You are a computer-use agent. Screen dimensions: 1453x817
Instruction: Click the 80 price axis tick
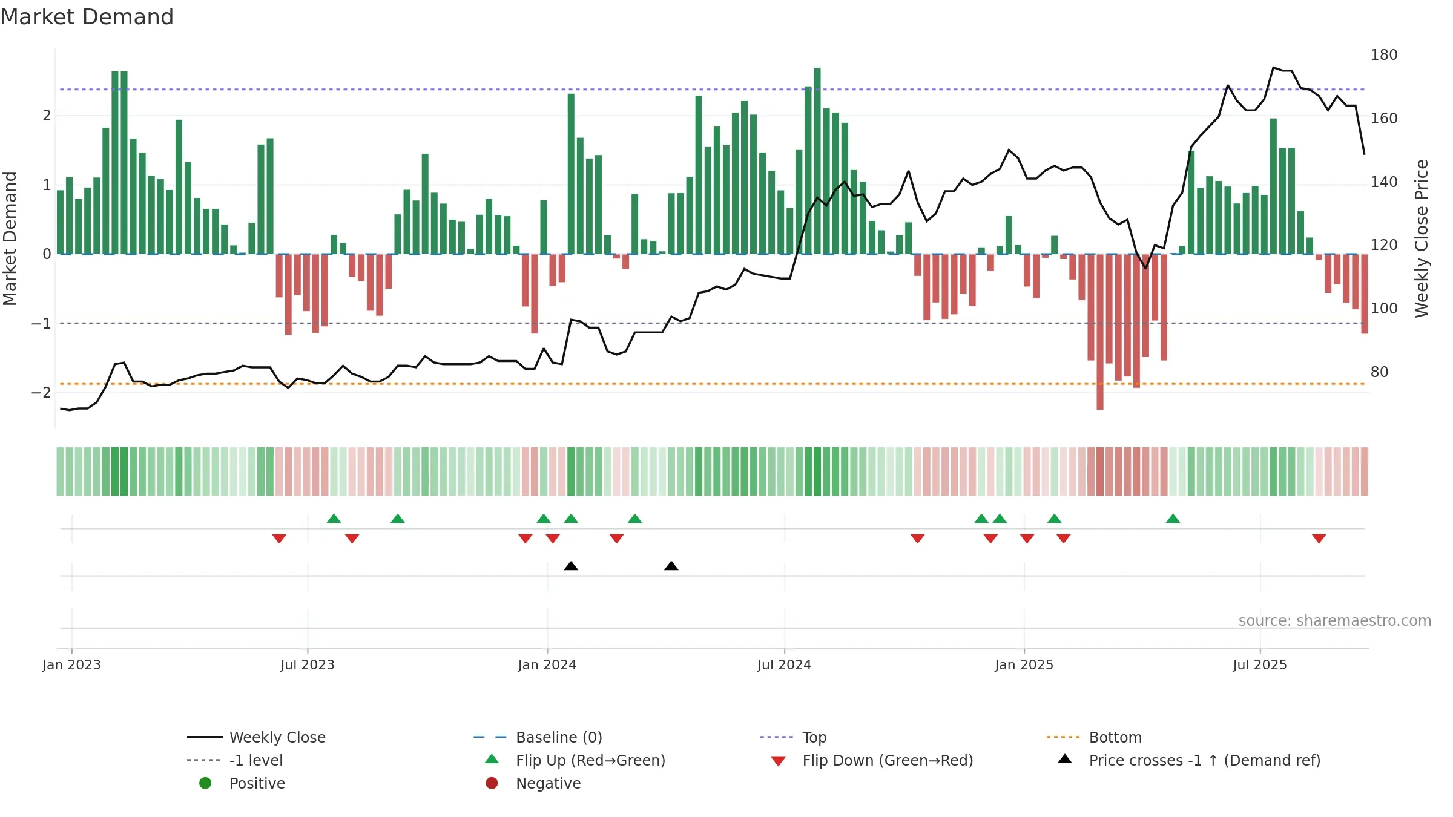pos(1380,372)
